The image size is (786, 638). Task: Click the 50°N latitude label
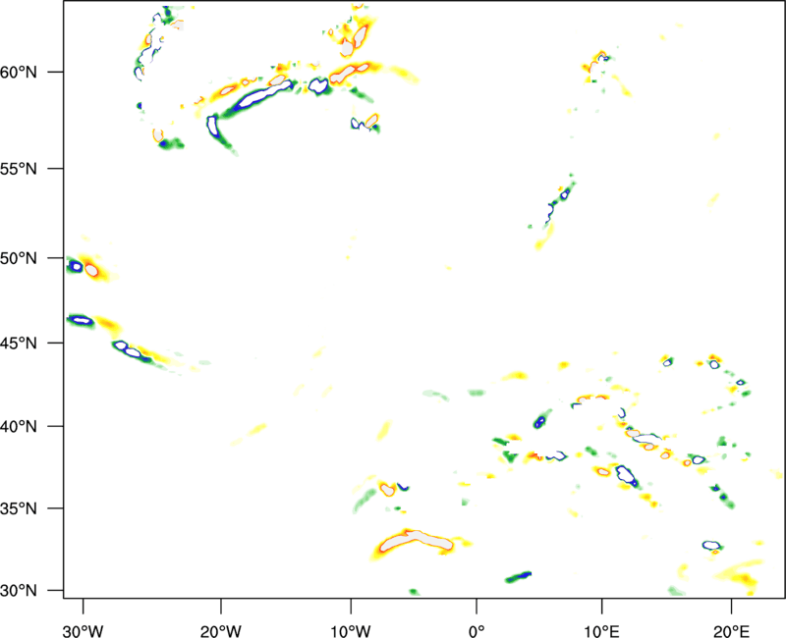19,258
